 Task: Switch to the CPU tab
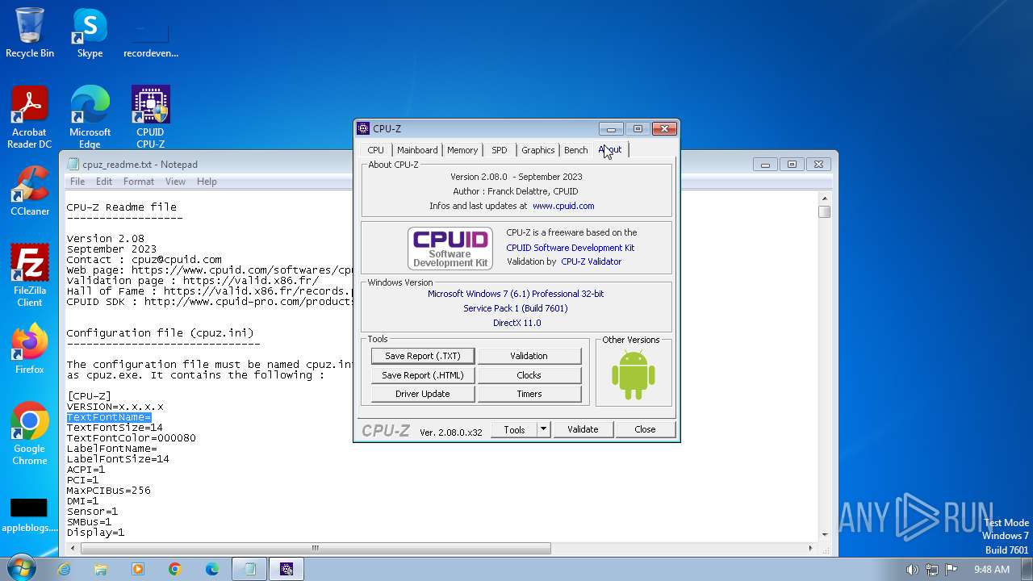tap(376, 150)
